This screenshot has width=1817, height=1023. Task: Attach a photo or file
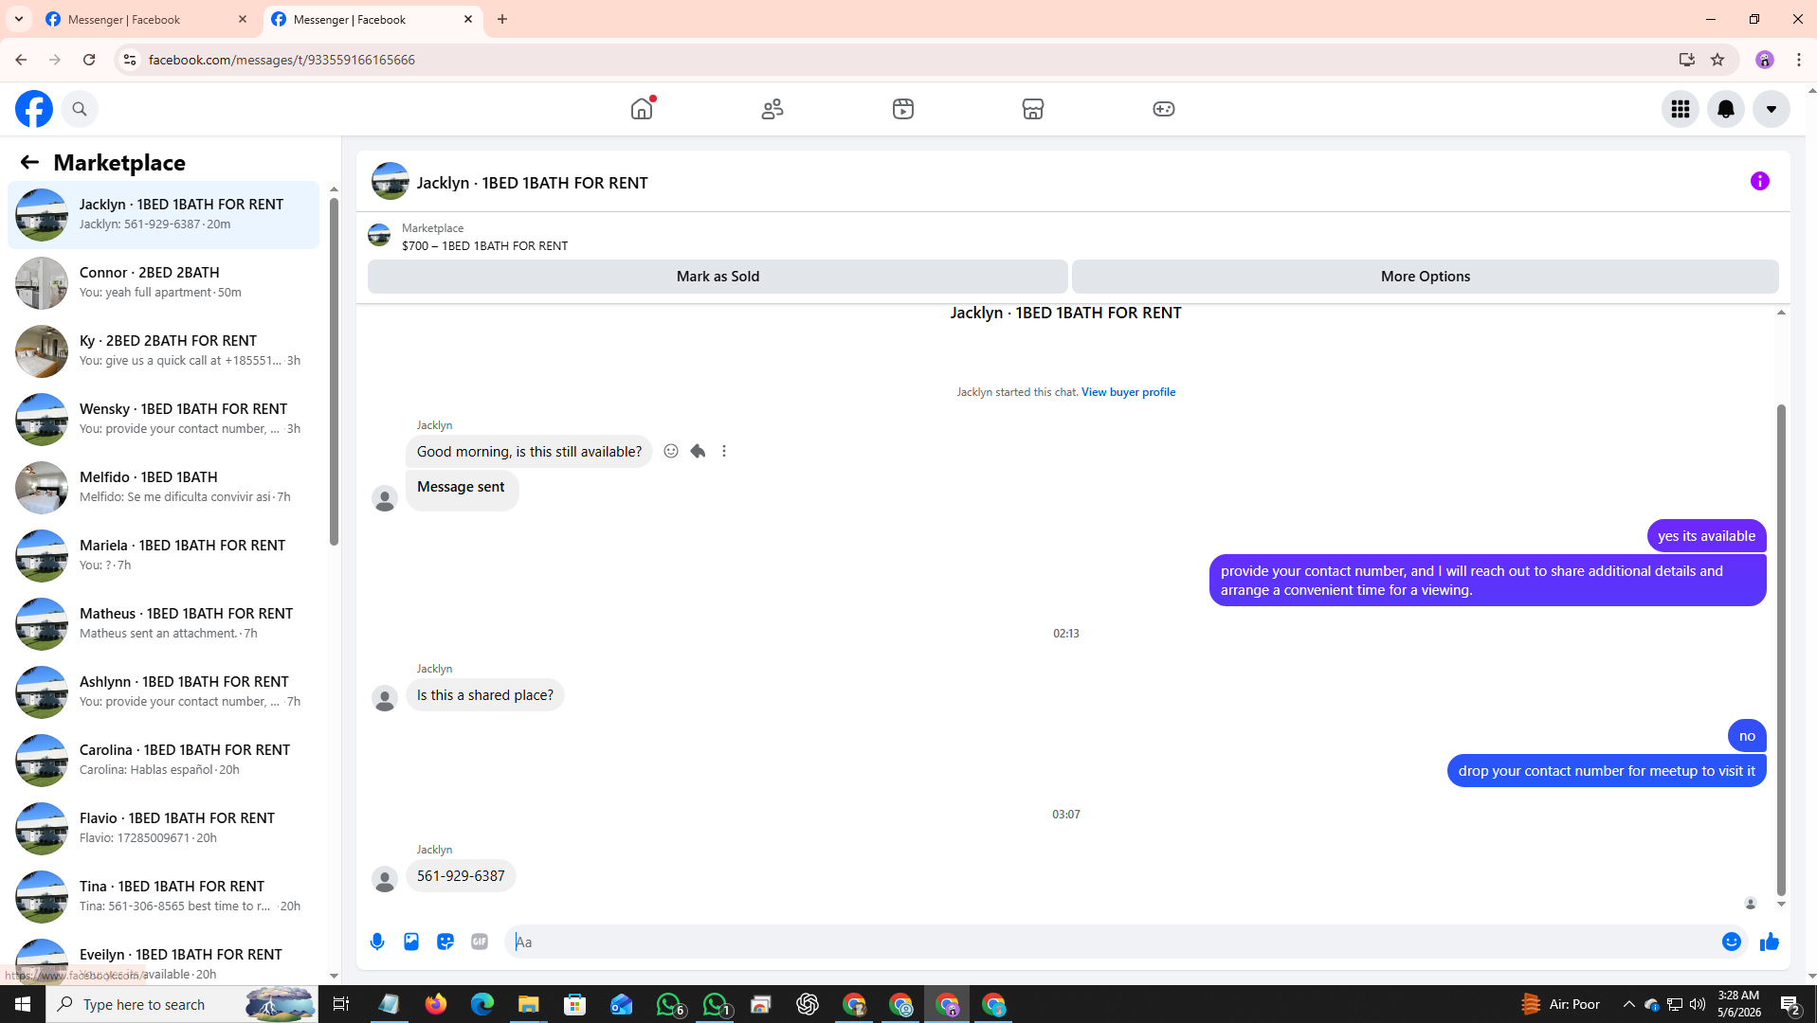pos(411,942)
